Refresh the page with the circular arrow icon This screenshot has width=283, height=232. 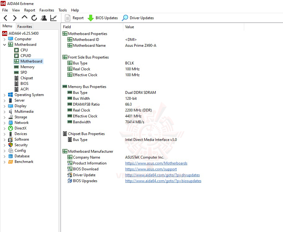tap(34, 18)
